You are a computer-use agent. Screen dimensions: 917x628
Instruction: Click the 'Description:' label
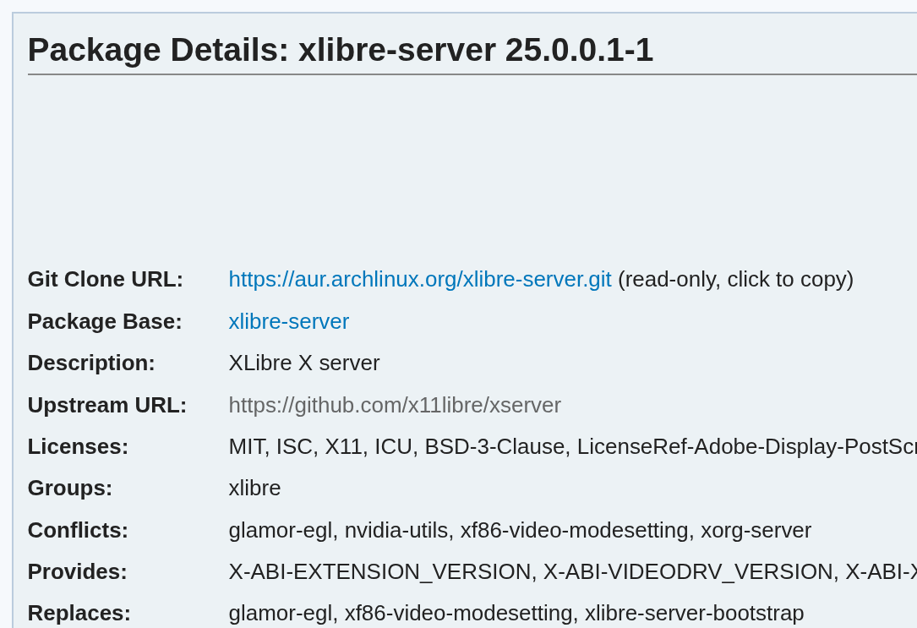[x=91, y=363]
